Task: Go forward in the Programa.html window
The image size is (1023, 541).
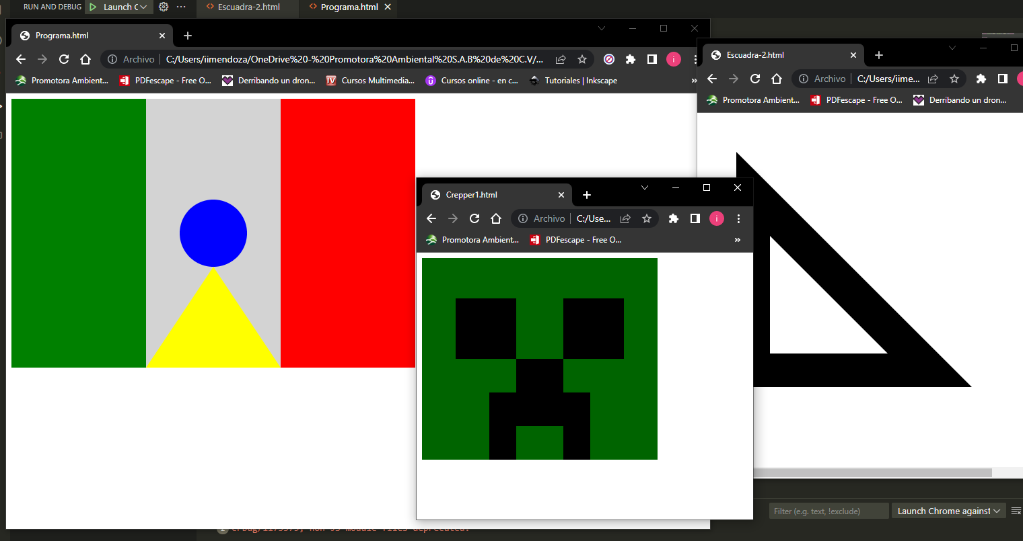Action: click(42, 59)
